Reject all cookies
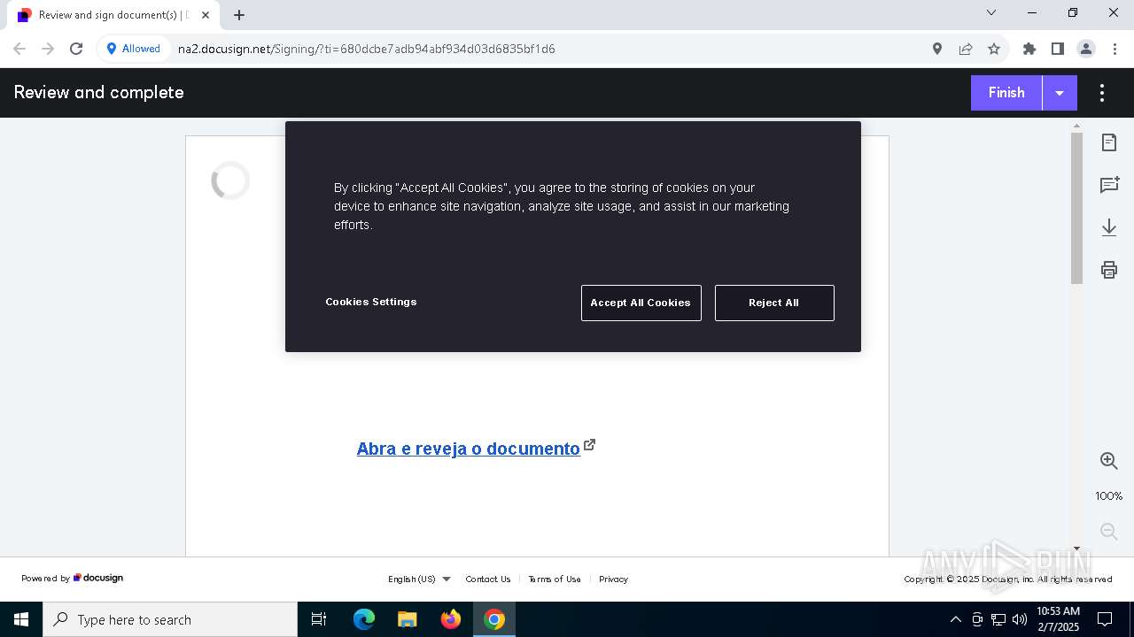Image resolution: width=1134 pixels, height=637 pixels. point(774,303)
